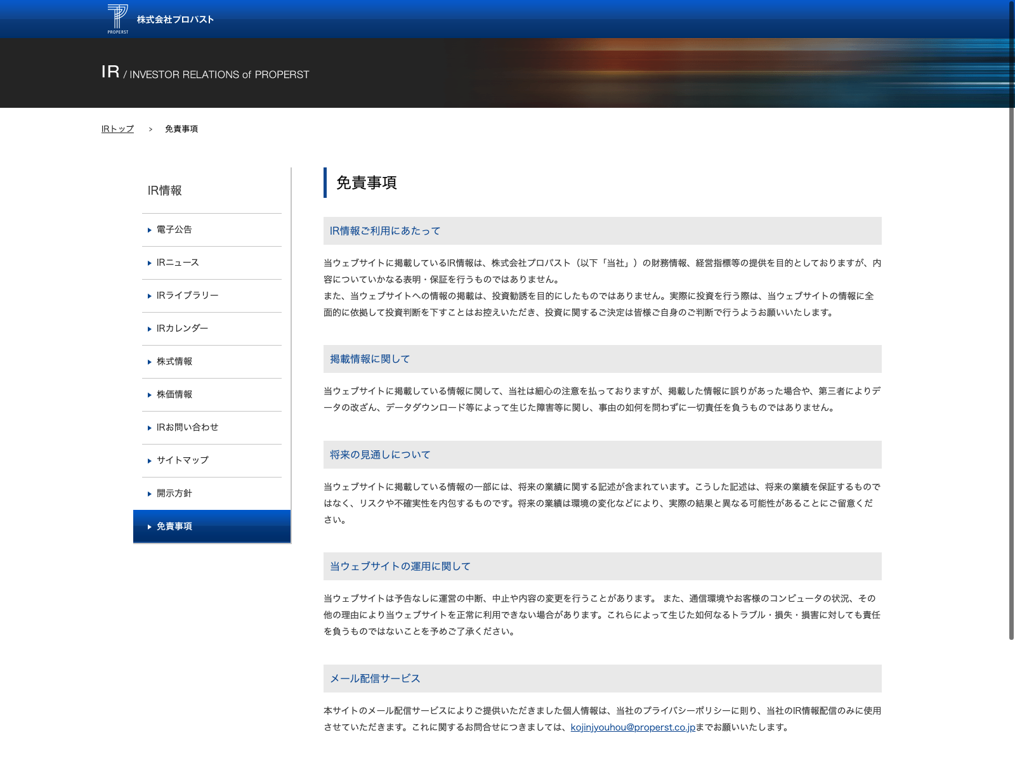
Task: Open the IRトップ breadcrumb link
Action: tap(117, 129)
